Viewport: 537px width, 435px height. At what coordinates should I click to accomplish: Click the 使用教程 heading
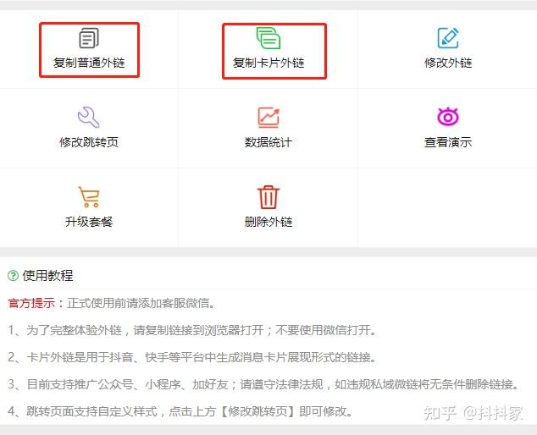[47, 276]
